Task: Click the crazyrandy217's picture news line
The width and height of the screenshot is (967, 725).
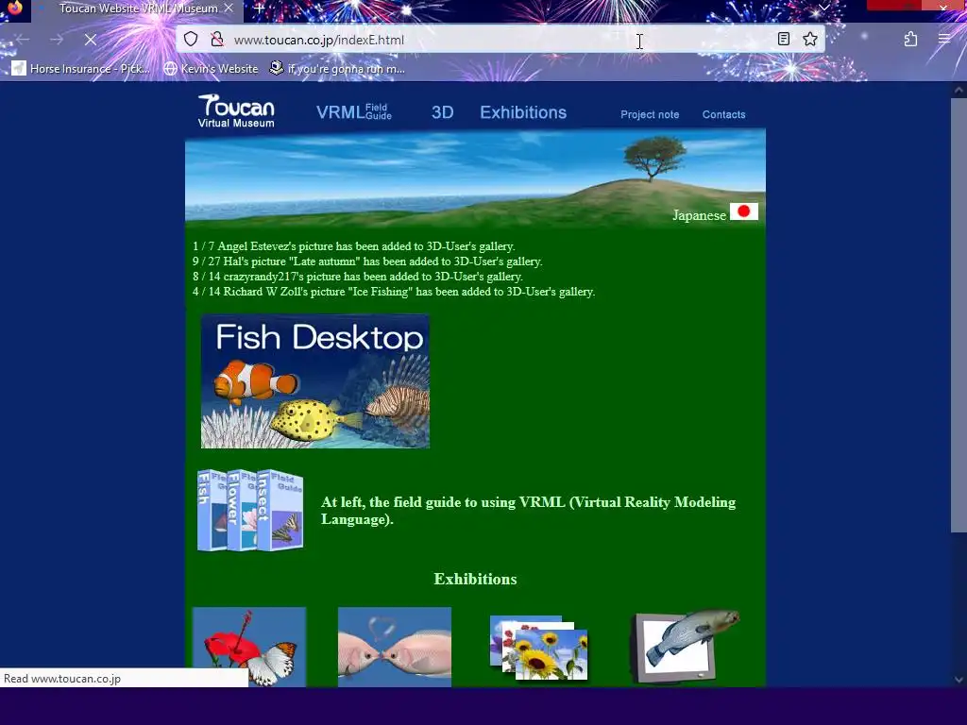Action: click(358, 277)
